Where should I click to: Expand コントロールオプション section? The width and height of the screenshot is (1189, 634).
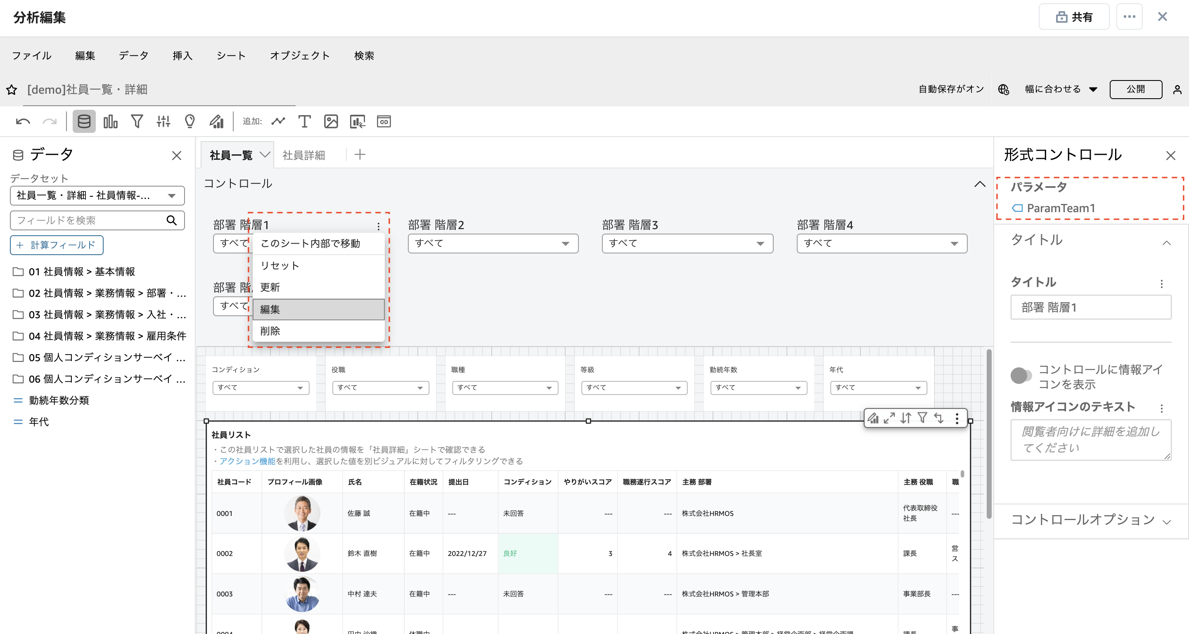[1090, 520]
